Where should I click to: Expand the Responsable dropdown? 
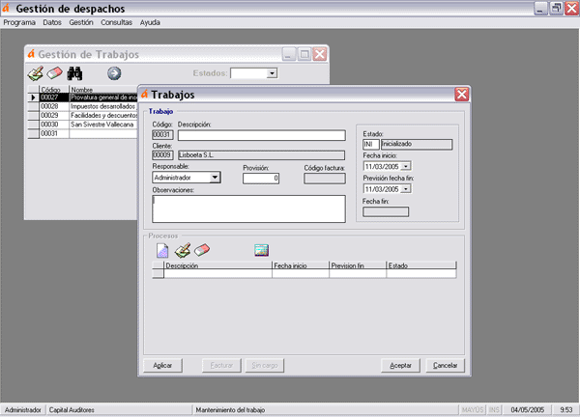[x=215, y=178]
